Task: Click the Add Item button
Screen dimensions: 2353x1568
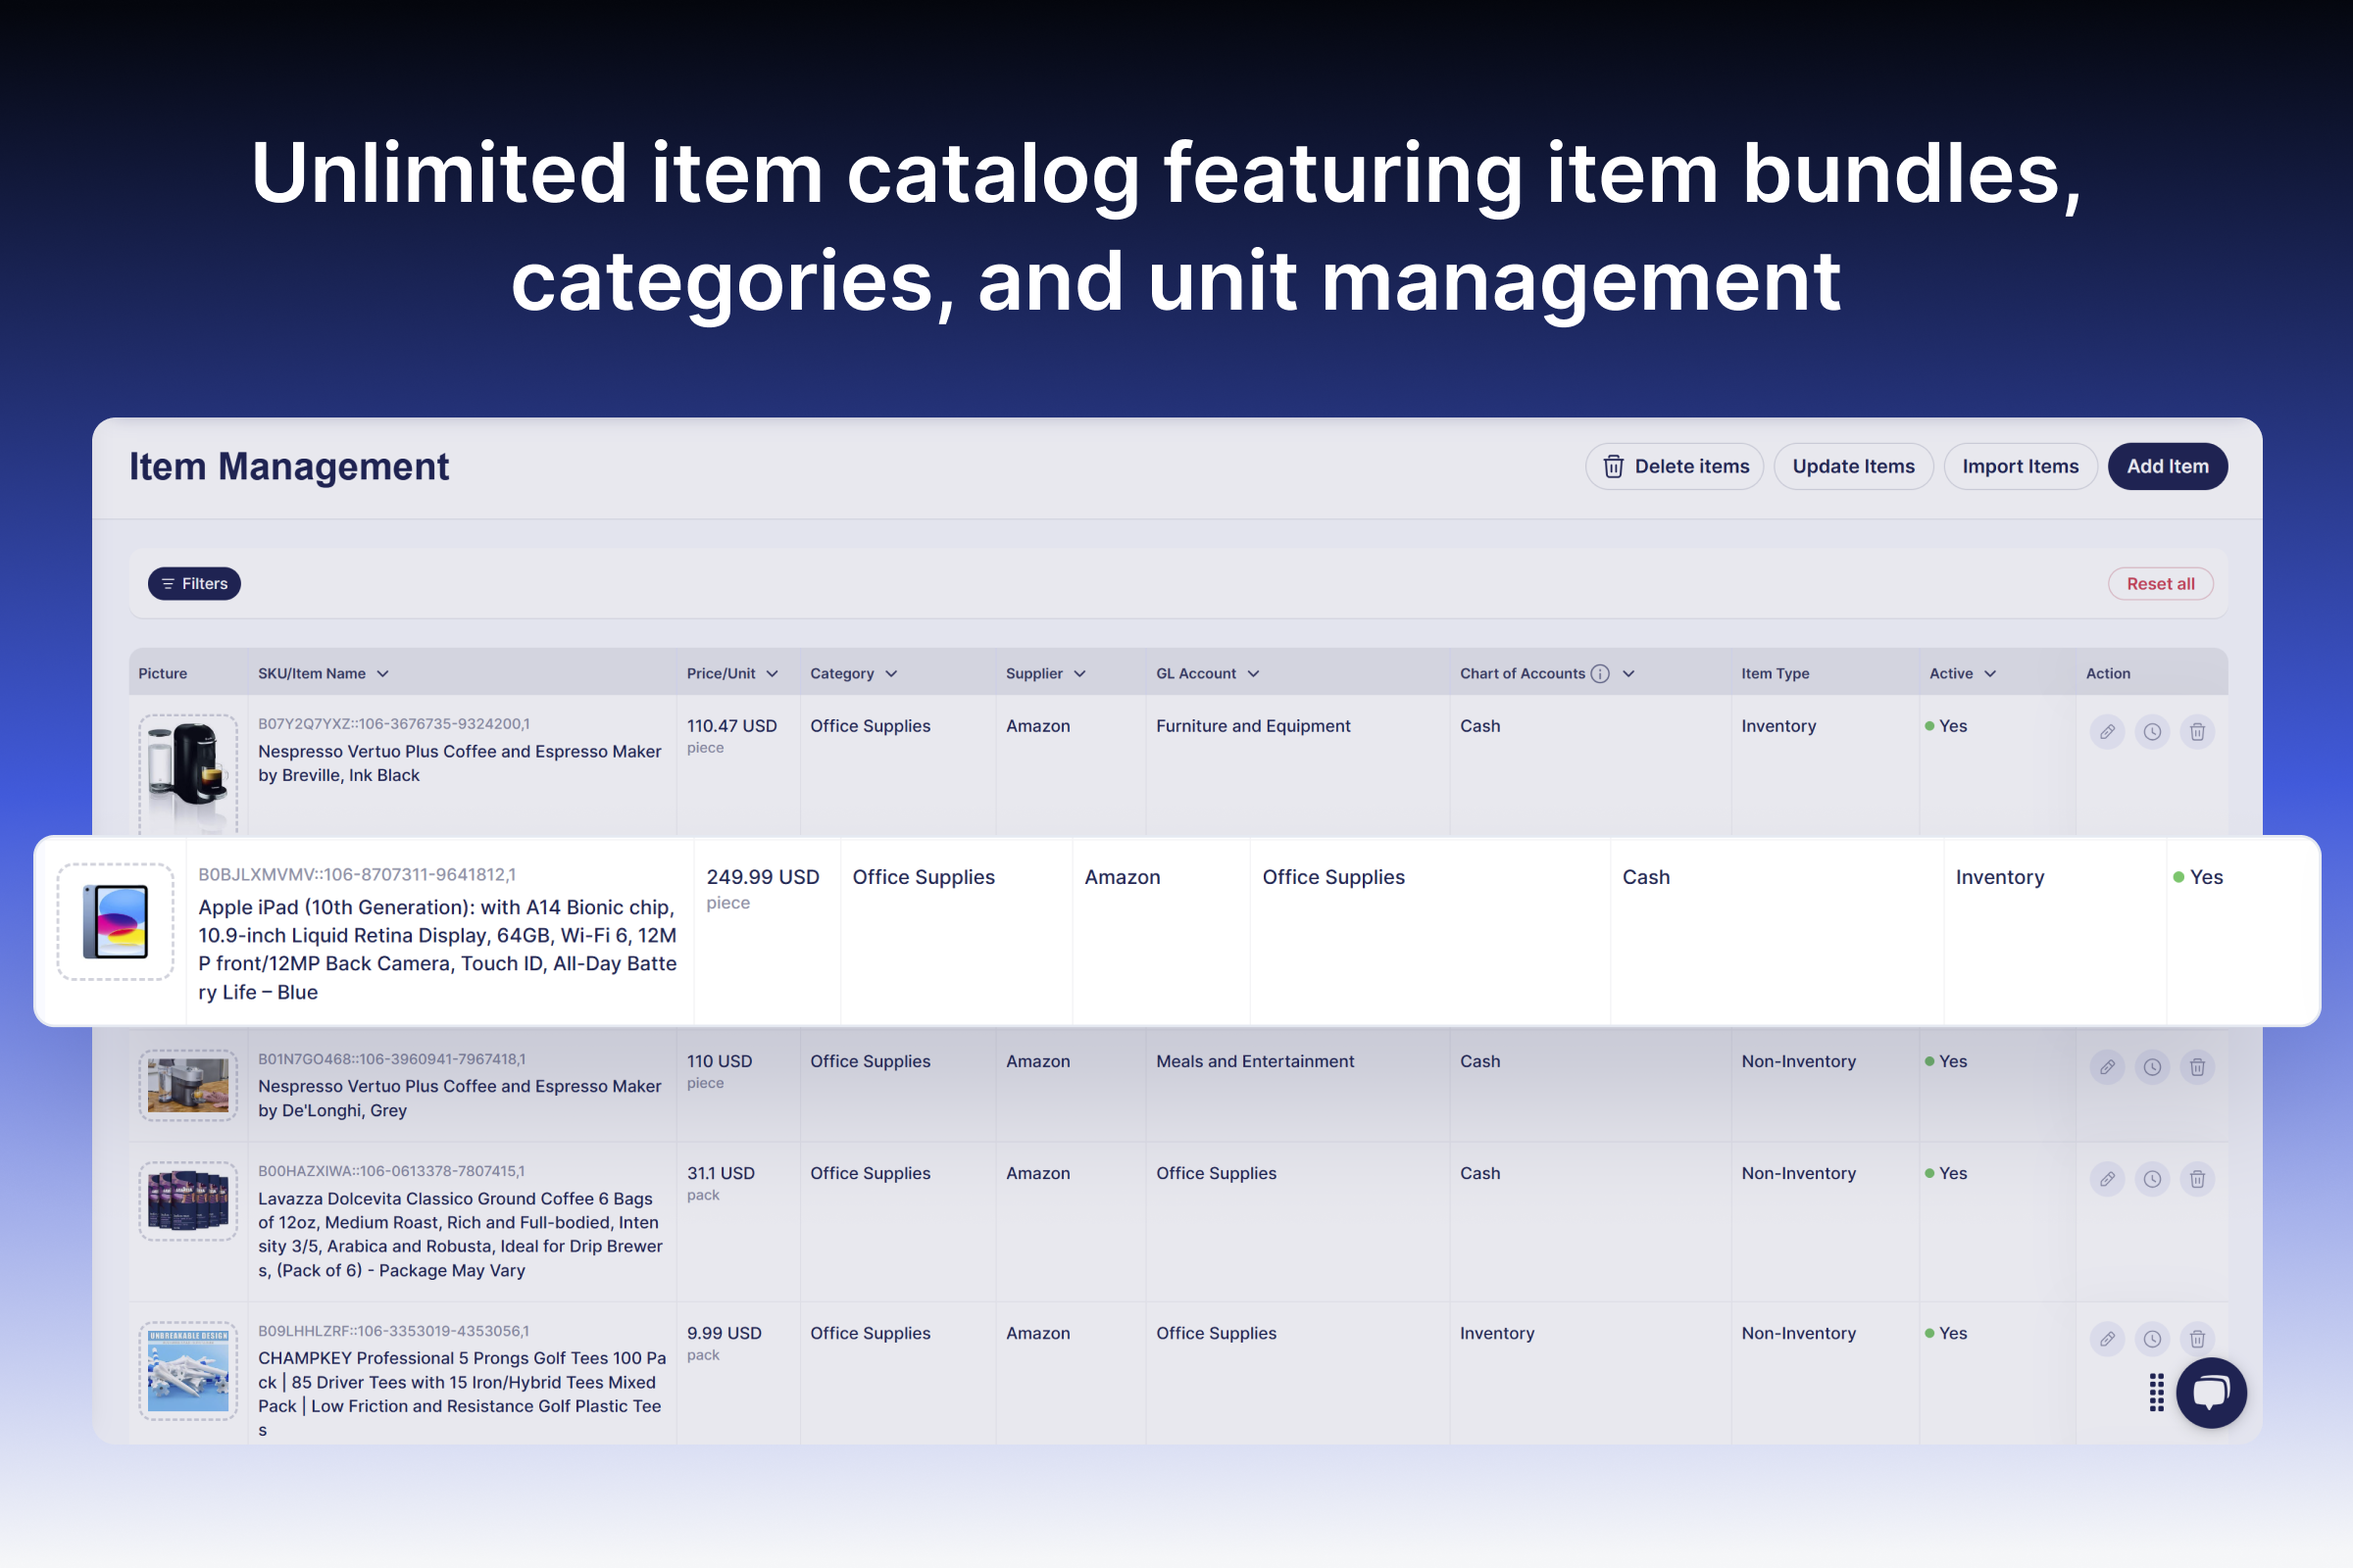Action: click(2167, 466)
